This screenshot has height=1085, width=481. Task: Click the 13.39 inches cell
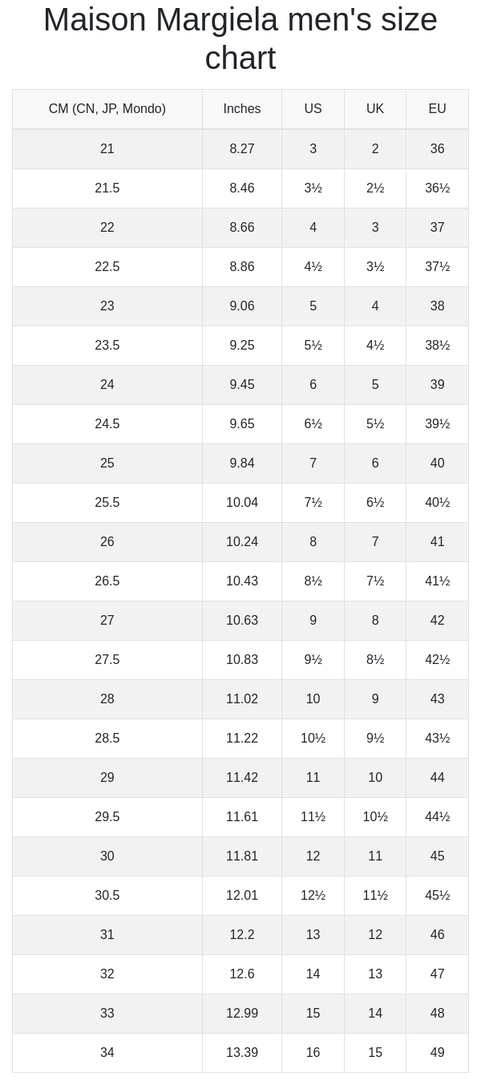point(242,1052)
